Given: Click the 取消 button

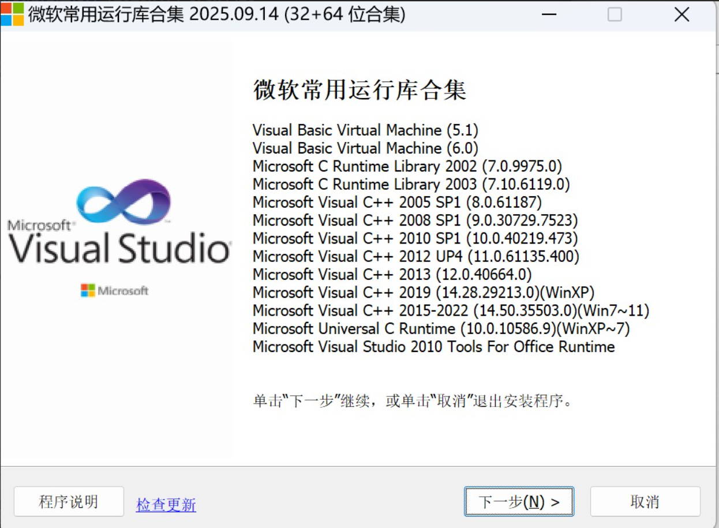Looking at the screenshot, I should [645, 501].
